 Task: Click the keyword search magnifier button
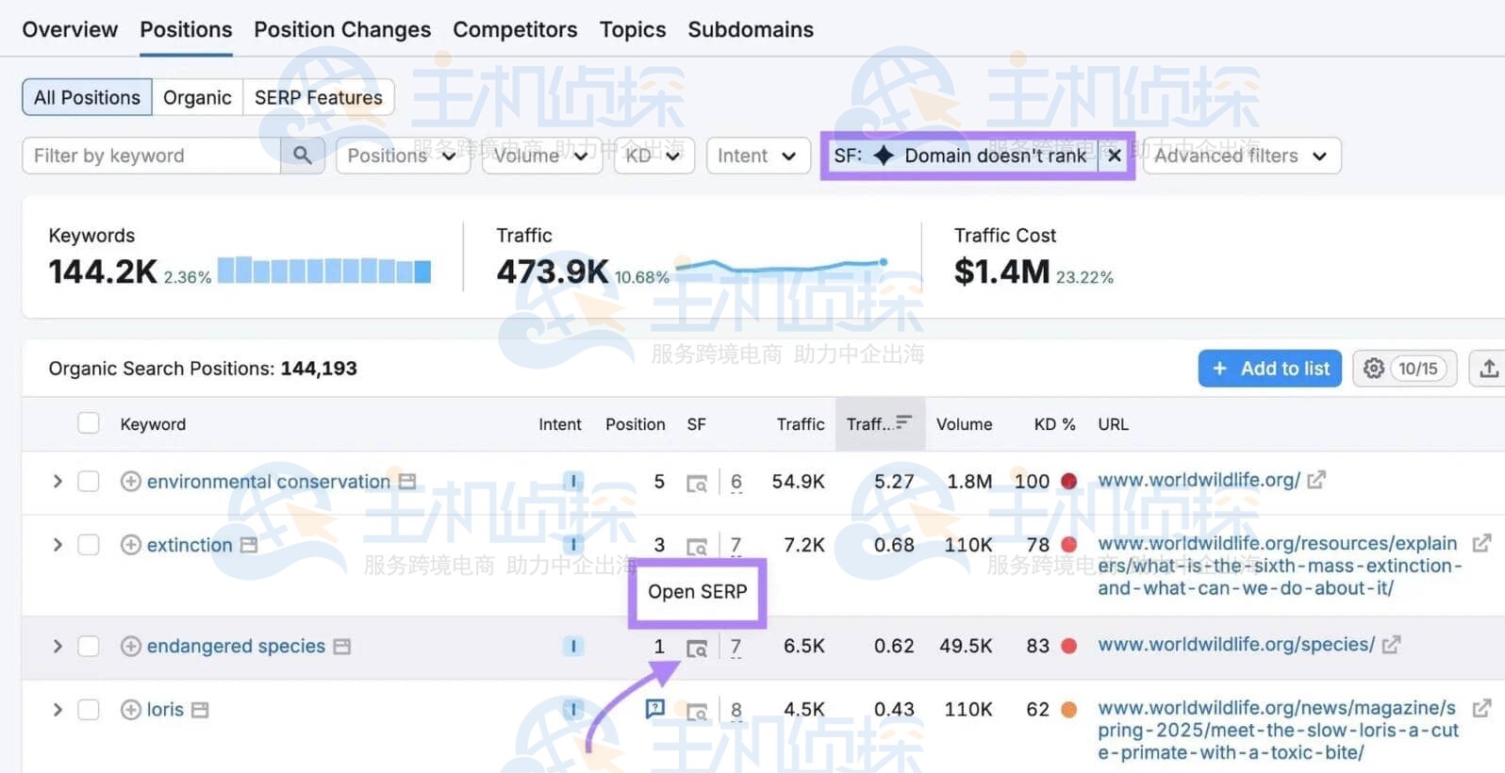click(x=302, y=156)
